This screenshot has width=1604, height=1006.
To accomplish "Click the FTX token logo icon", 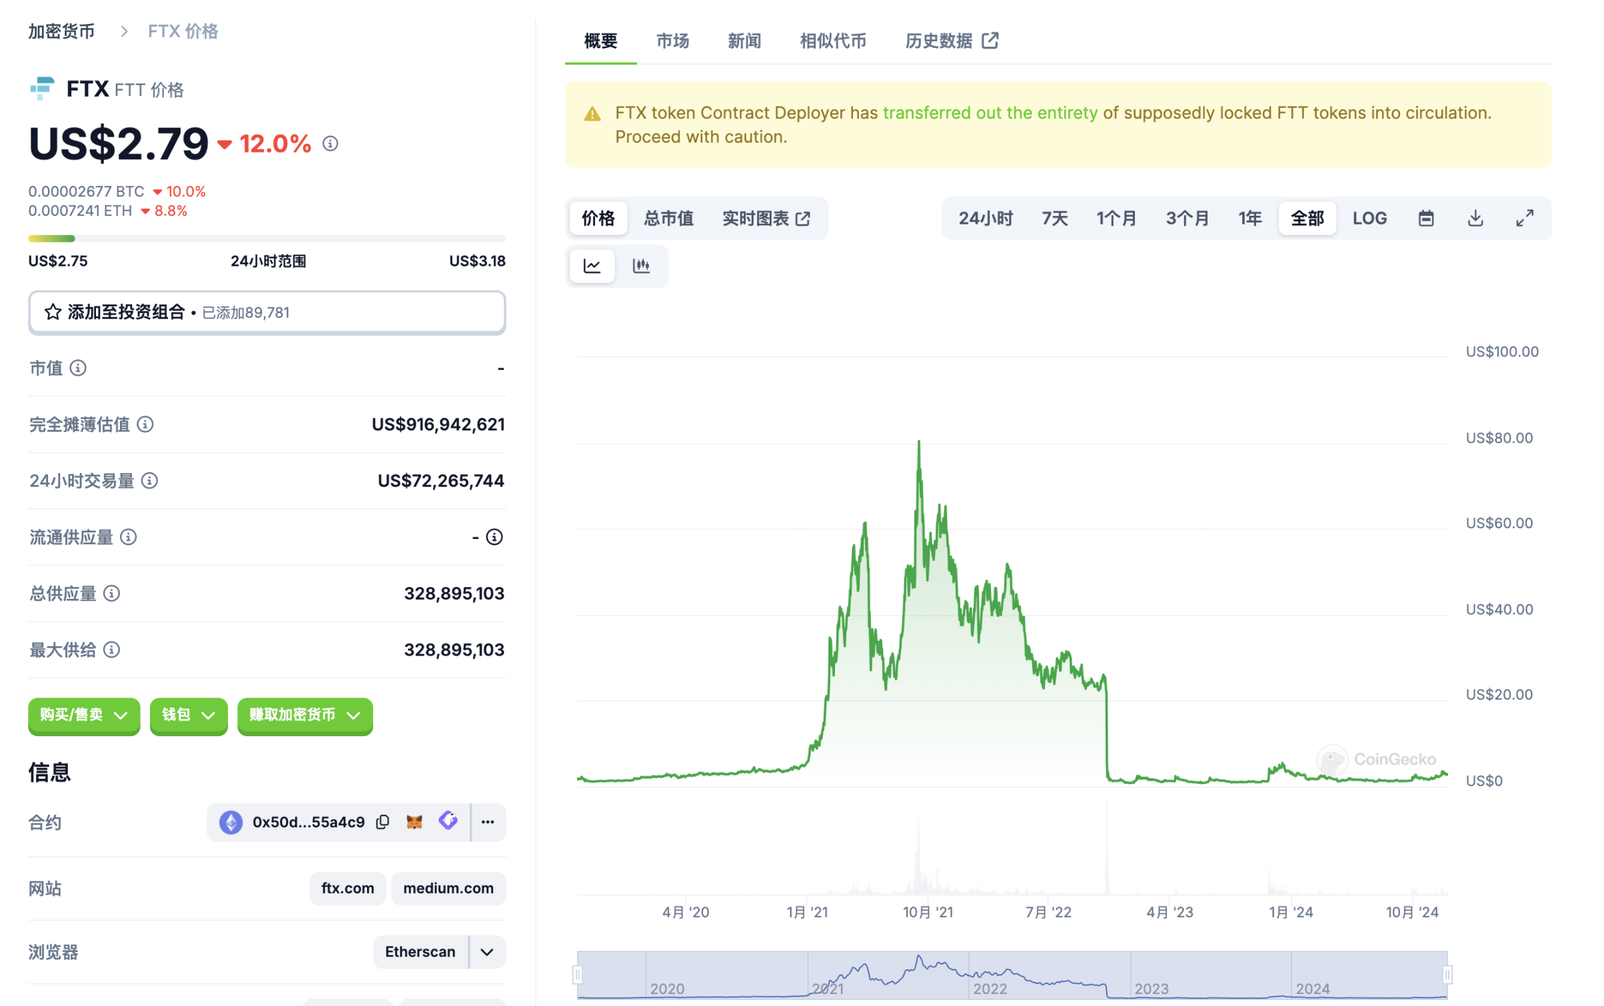I will [x=42, y=89].
